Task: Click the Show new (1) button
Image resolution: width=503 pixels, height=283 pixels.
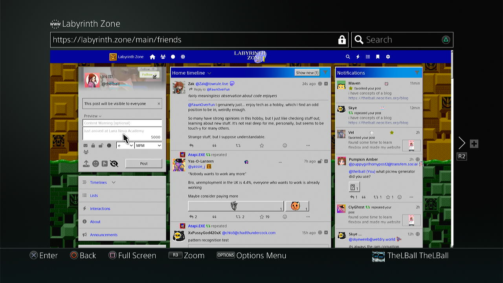Action: [307, 73]
